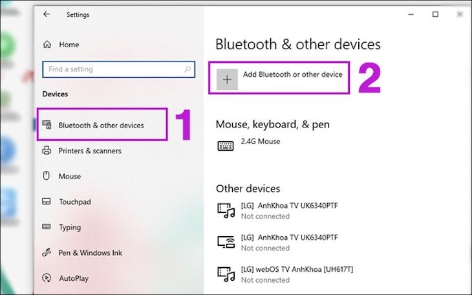Click the Touchpad icon in sidebar

click(x=47, y=202)
